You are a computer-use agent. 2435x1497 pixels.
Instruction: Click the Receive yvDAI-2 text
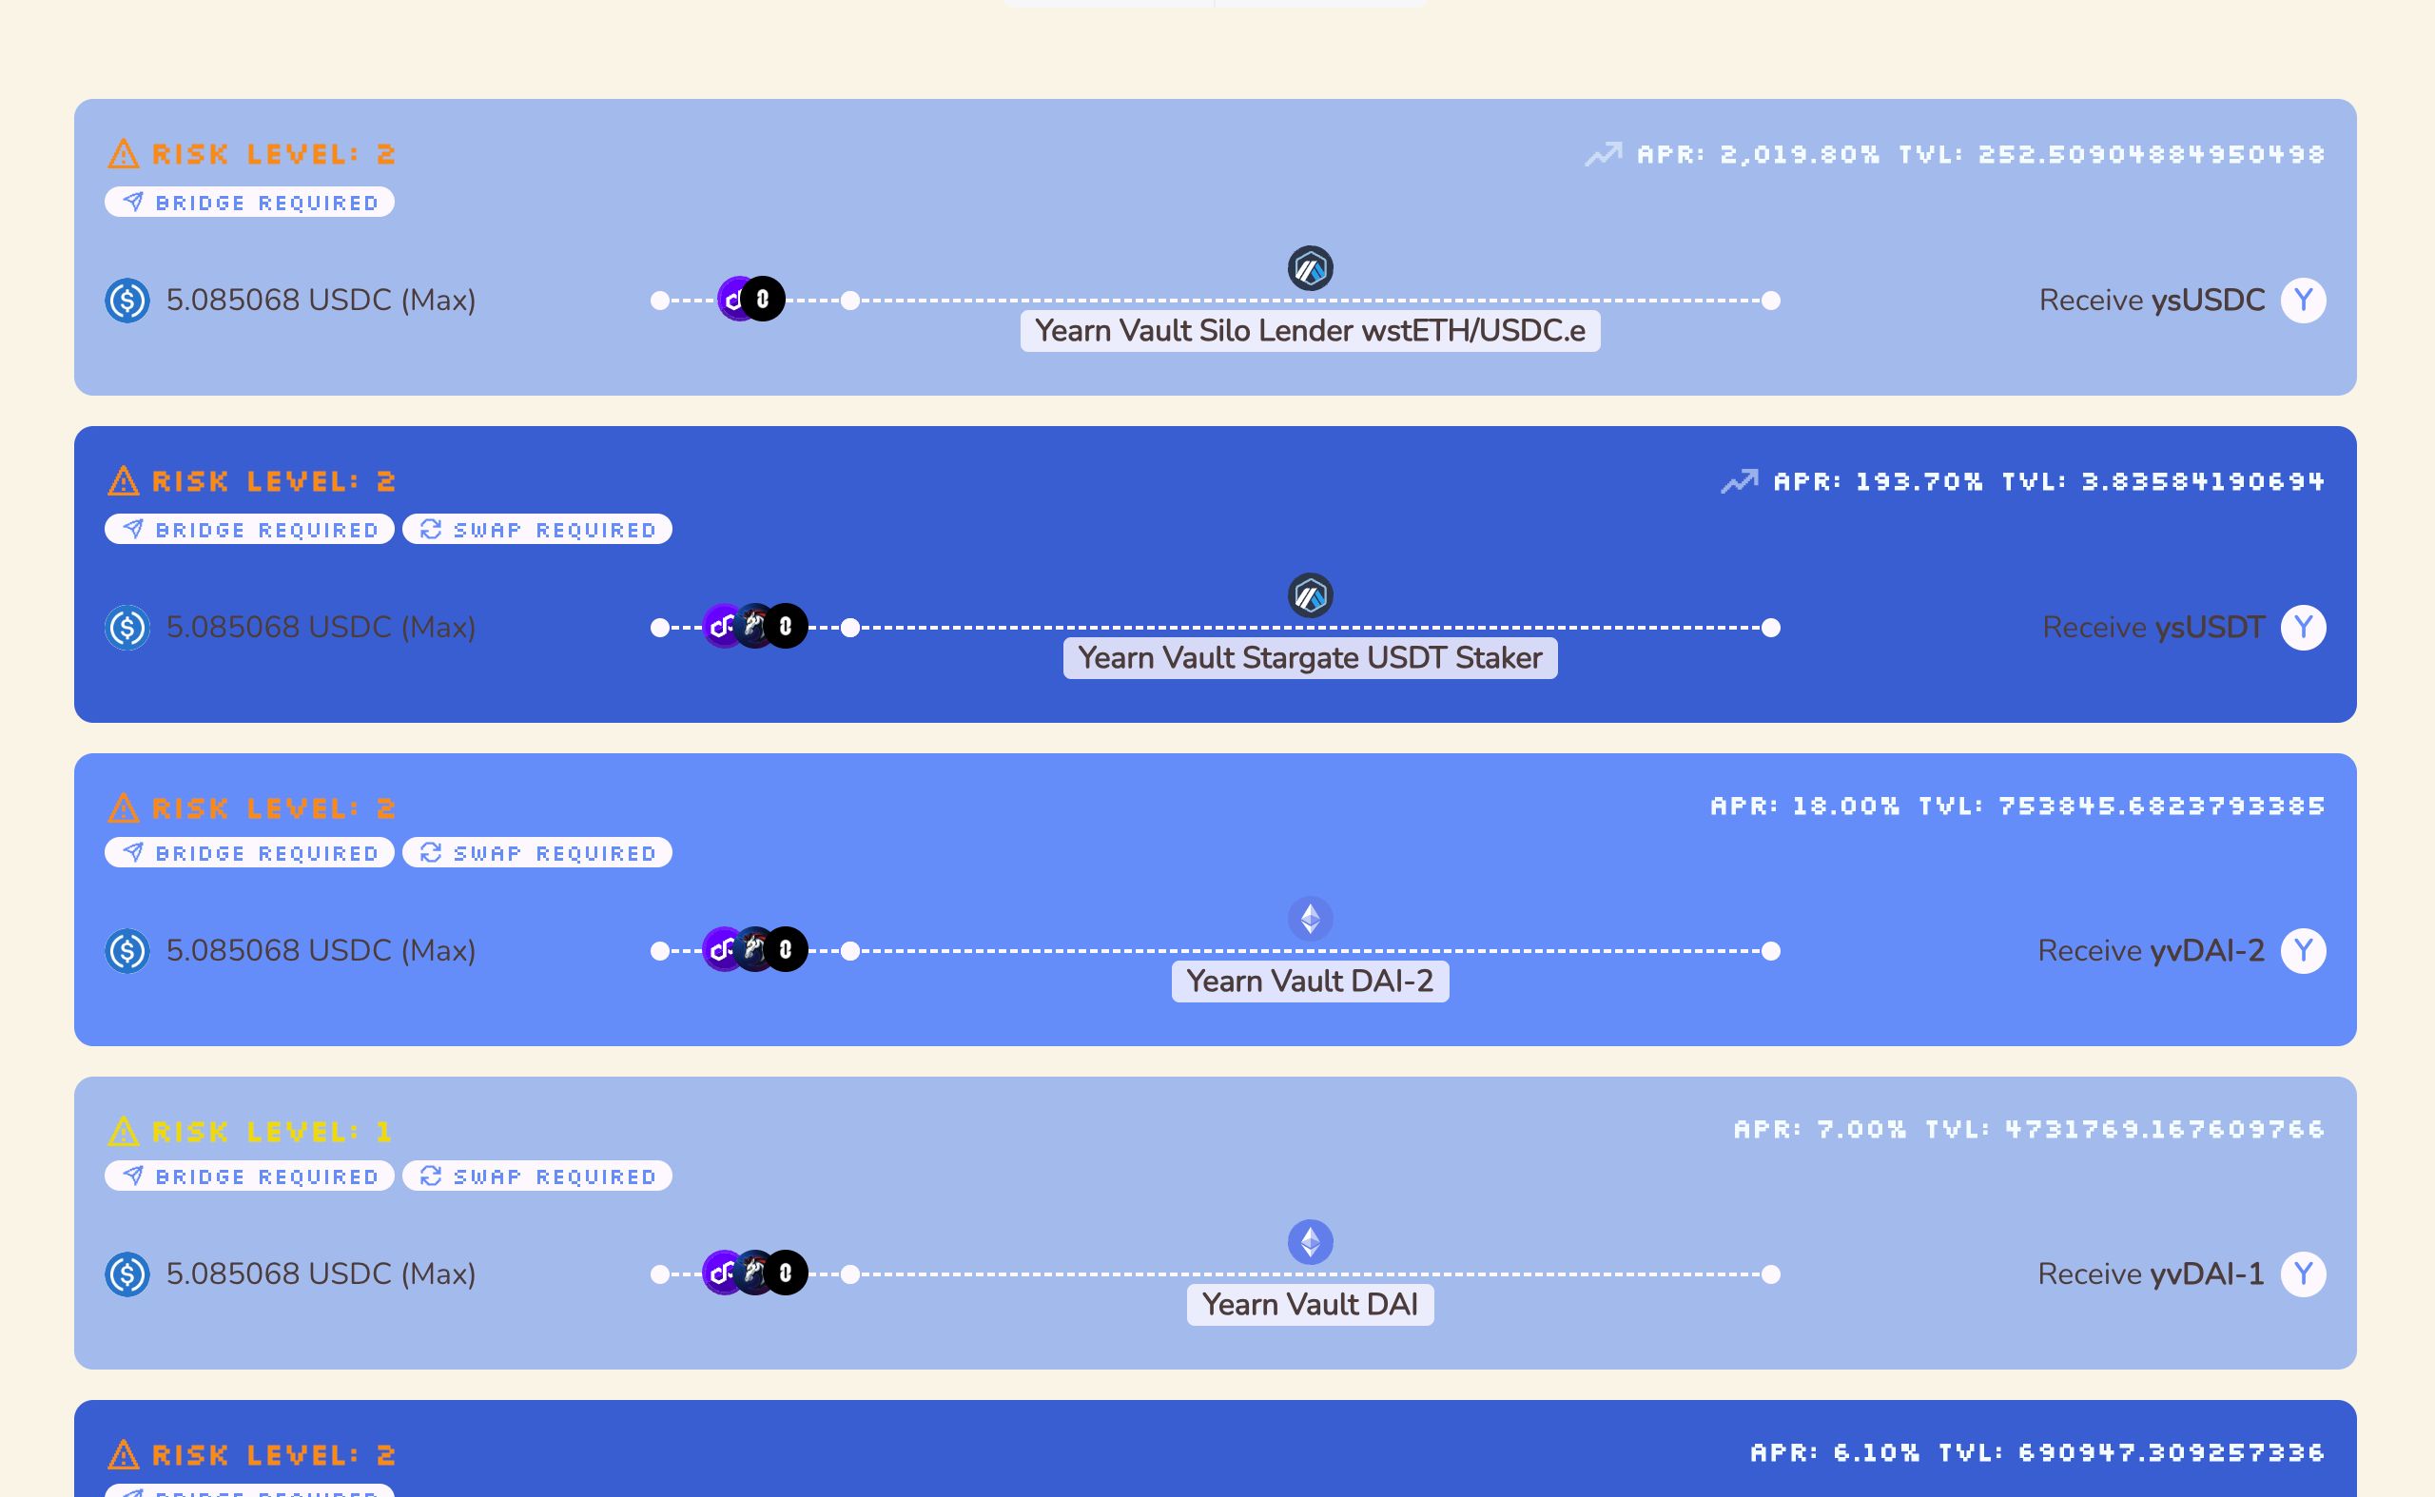(2151, 950)
